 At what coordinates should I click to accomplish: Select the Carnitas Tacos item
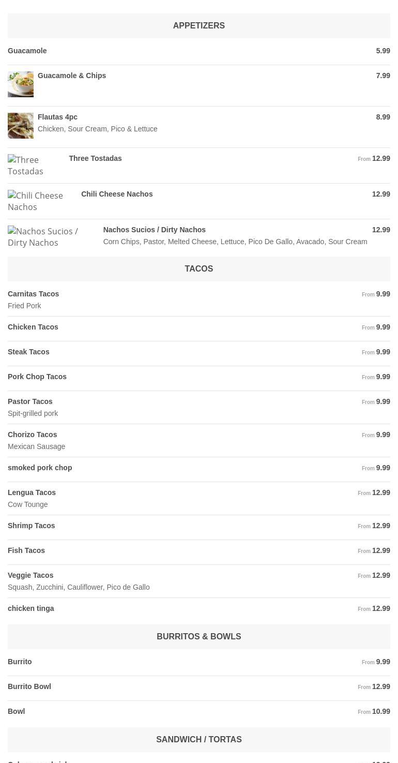[x=34, y=294]
